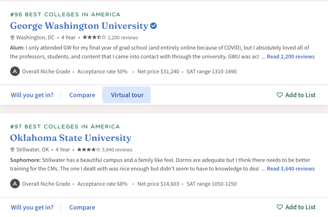The image size is (328, 217).
Task: Click "Will you get in?" for Oklahoma State
Action: click(x=32, y=207)
